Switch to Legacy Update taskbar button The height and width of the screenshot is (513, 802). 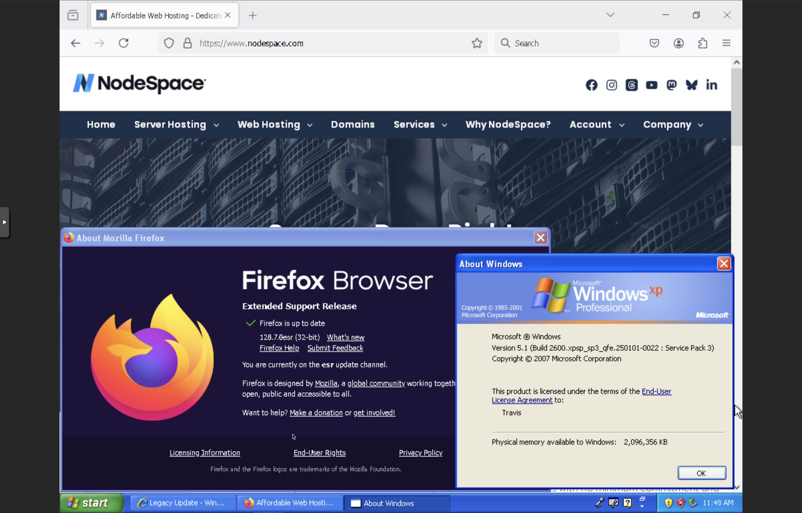(x=183, y=503)
